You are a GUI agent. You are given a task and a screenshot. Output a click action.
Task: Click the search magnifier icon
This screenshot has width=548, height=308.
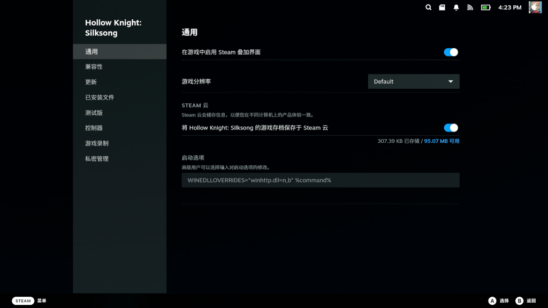[429, 7]
